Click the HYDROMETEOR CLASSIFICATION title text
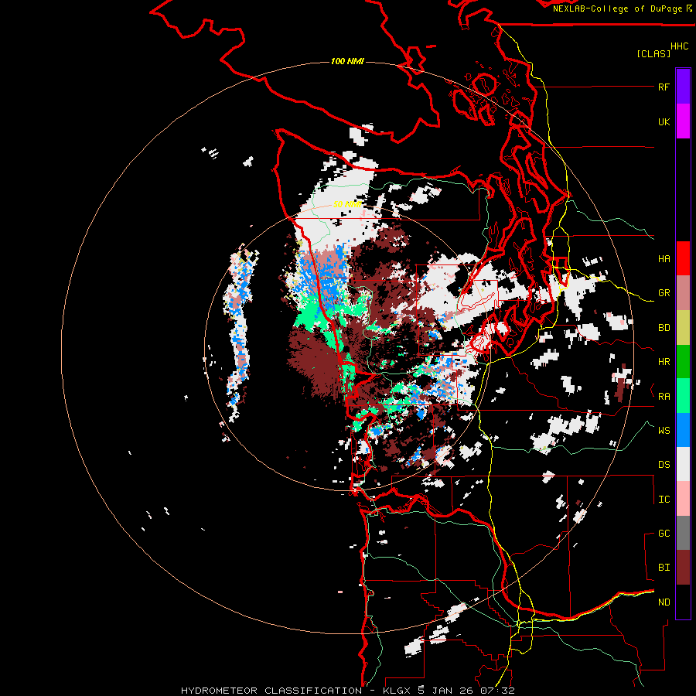 click(x=271, y=691)
